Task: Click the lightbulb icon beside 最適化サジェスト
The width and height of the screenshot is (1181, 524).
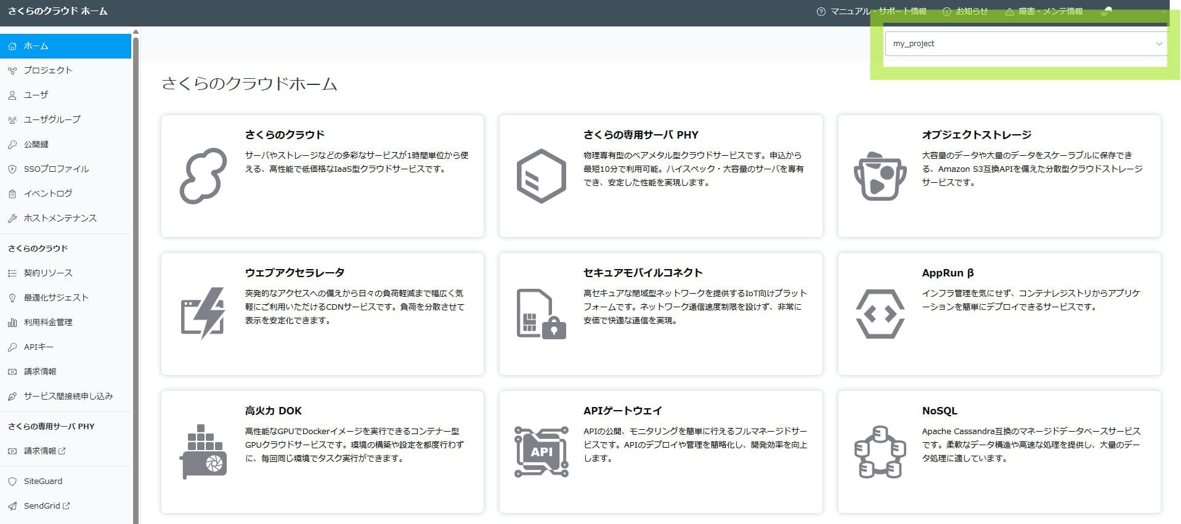Action: [12, 298]
